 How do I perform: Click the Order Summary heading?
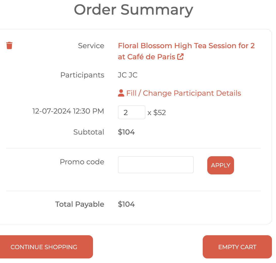tap(133, 10)
